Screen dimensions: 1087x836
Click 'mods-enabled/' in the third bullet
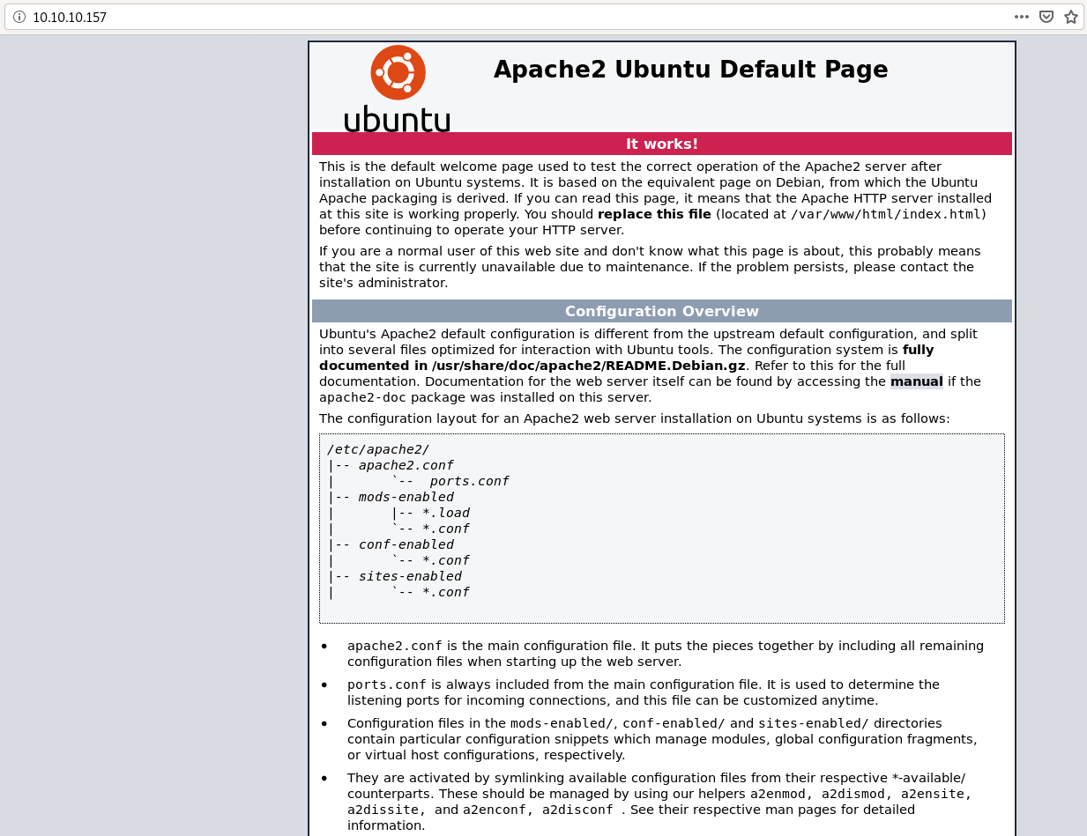coord(562,723)
